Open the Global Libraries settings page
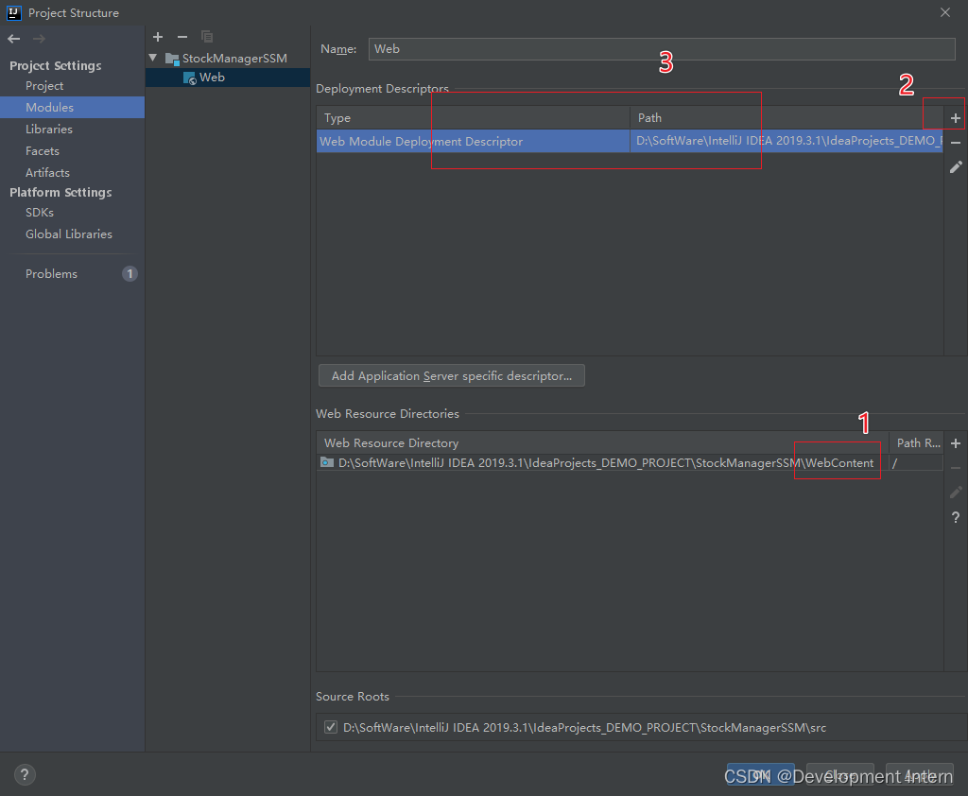 [x=68, y=234]
